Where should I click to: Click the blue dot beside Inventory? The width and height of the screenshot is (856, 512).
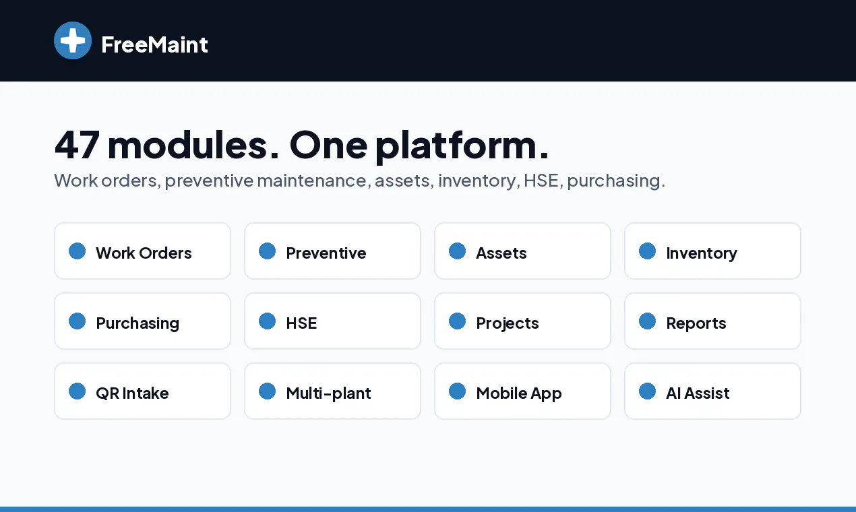pyautogui.click(x=648, y=251)
